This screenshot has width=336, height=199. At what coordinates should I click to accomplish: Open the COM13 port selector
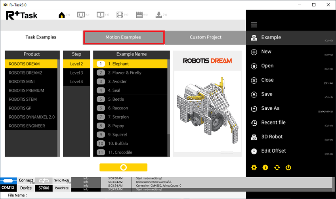(9, 188)
